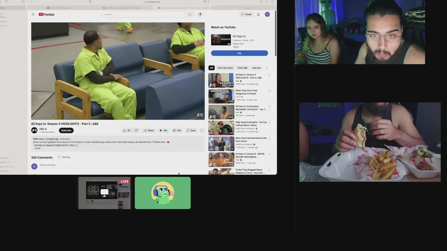Click the Buy button for 60 Days In

coord(239,53)
